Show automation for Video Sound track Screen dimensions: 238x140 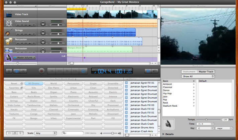[34, 25]
